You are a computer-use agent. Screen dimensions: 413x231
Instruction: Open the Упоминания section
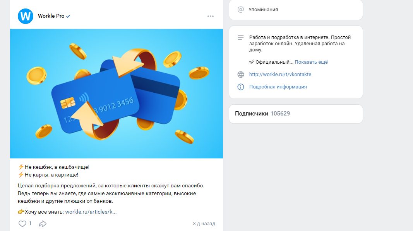pos(263,9)
